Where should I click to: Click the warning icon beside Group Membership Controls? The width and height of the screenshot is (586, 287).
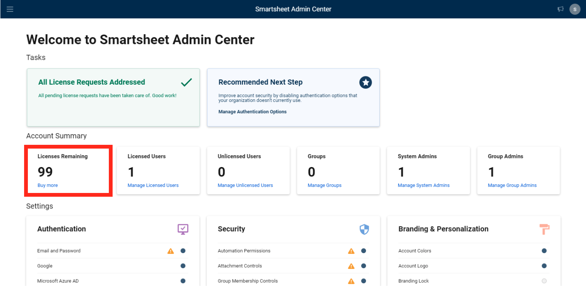[351, 281]
